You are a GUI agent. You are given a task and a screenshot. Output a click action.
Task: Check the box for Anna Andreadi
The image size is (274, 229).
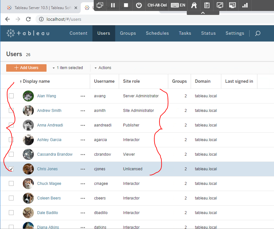coord(11,125)
